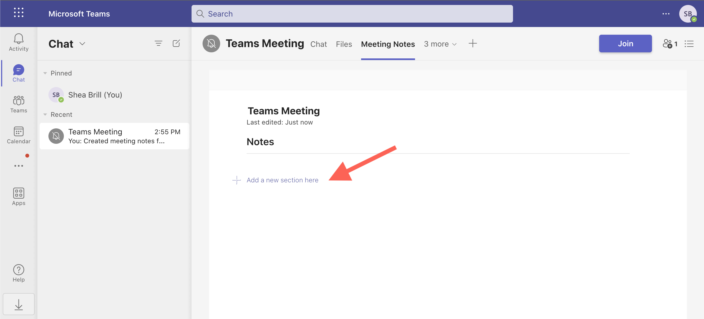Click the Last edited: Just now text

(280, 122)
